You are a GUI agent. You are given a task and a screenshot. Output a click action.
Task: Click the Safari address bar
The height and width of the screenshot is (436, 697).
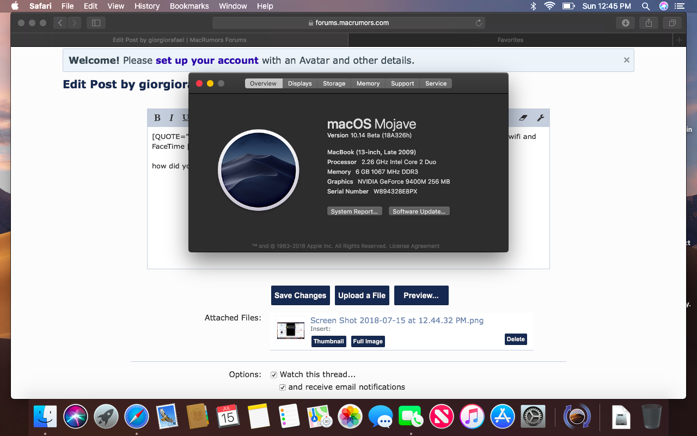tap(348, 23)
